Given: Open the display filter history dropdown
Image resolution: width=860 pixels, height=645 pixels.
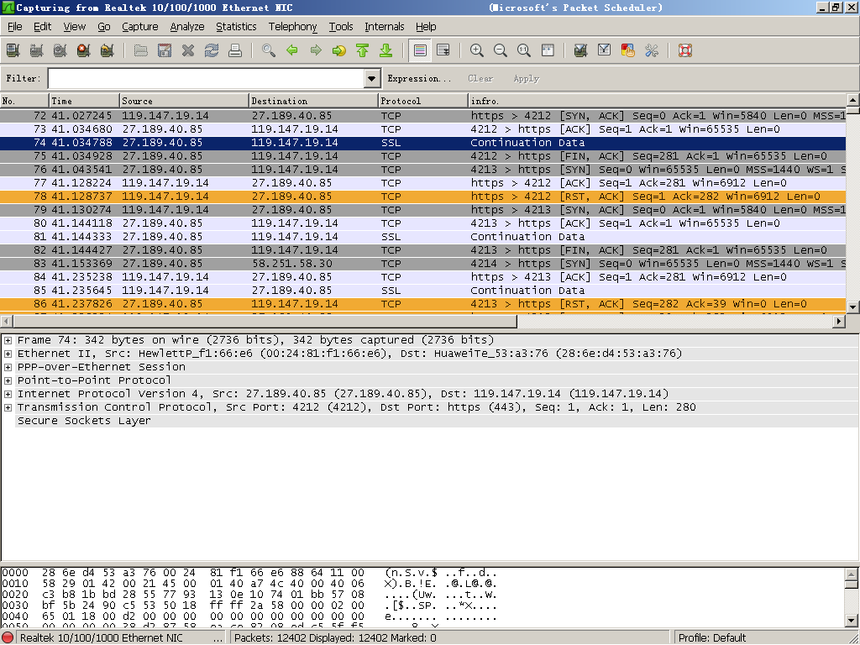Looking at the screenshot, I should point(371,78).
